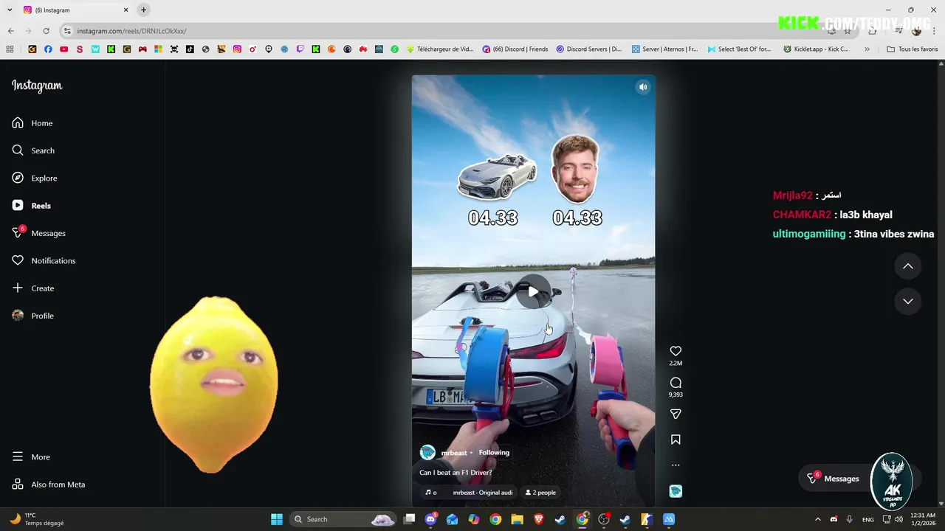945x531 pixels.
Task: Open Also from Meta menu
Action: (49, 485)
